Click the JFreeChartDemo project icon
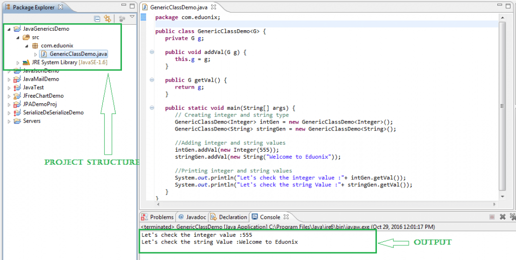 (17, 96)
